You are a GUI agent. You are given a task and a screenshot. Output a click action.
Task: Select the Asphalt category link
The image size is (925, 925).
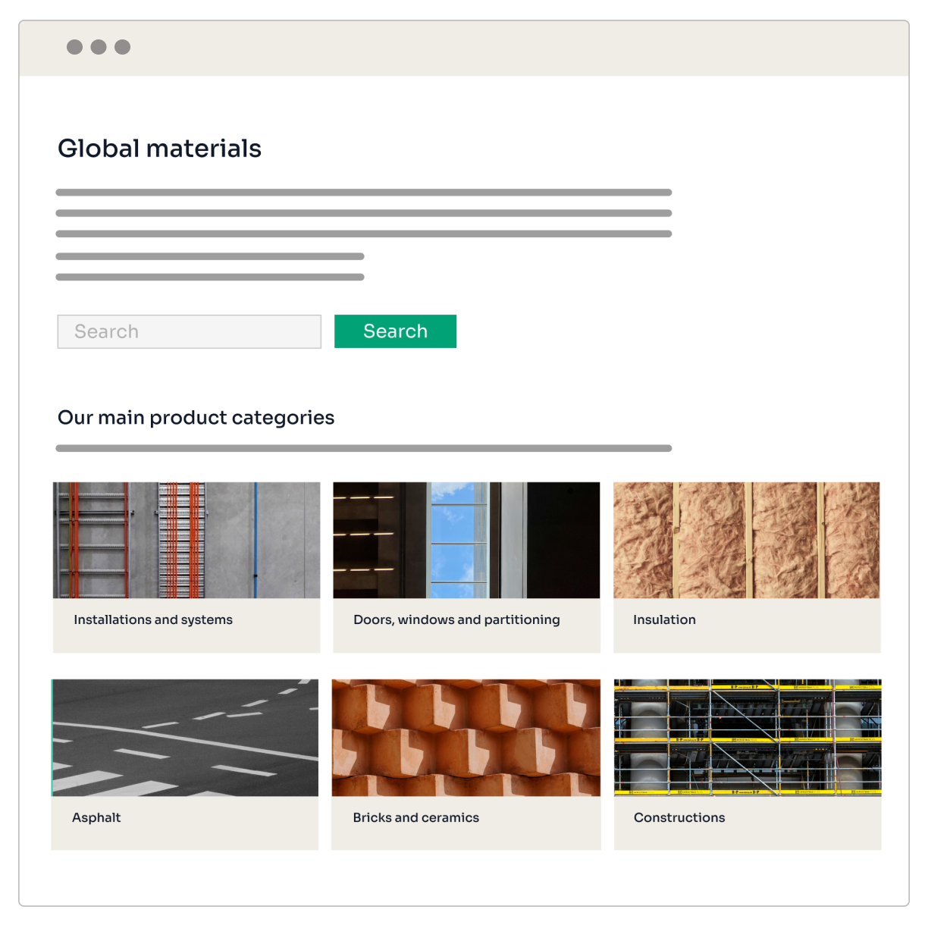(x=96, y=817)
